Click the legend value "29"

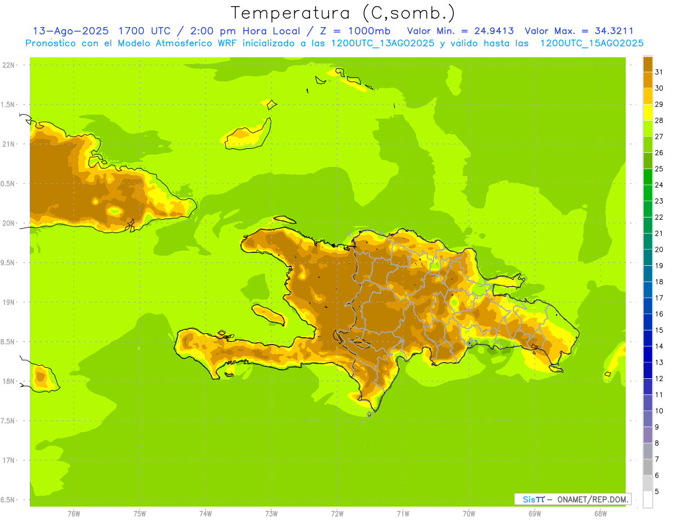tap(659, 104)
